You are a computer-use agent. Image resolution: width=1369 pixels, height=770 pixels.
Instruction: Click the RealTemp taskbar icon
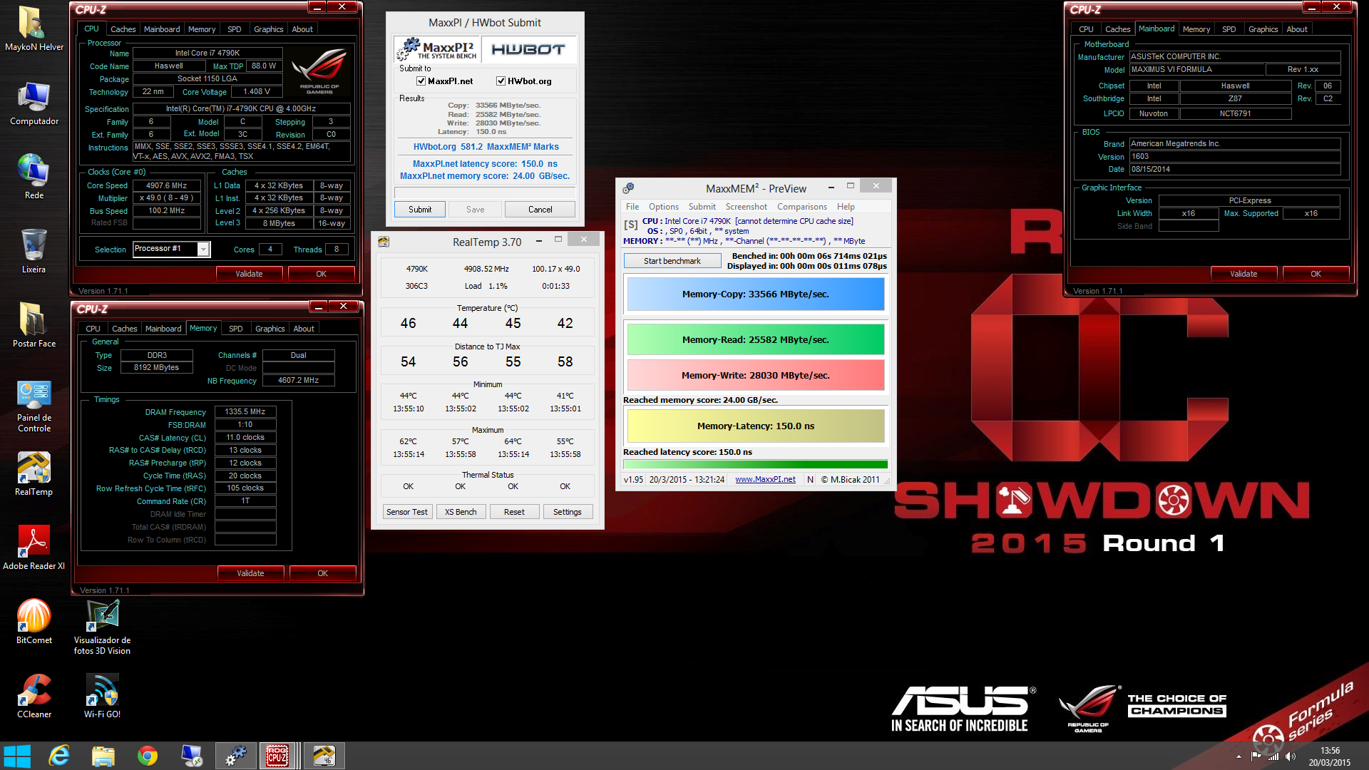(324, 756)
